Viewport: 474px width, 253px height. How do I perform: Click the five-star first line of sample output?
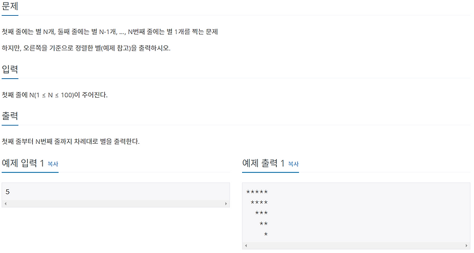[x=257, y=192]
